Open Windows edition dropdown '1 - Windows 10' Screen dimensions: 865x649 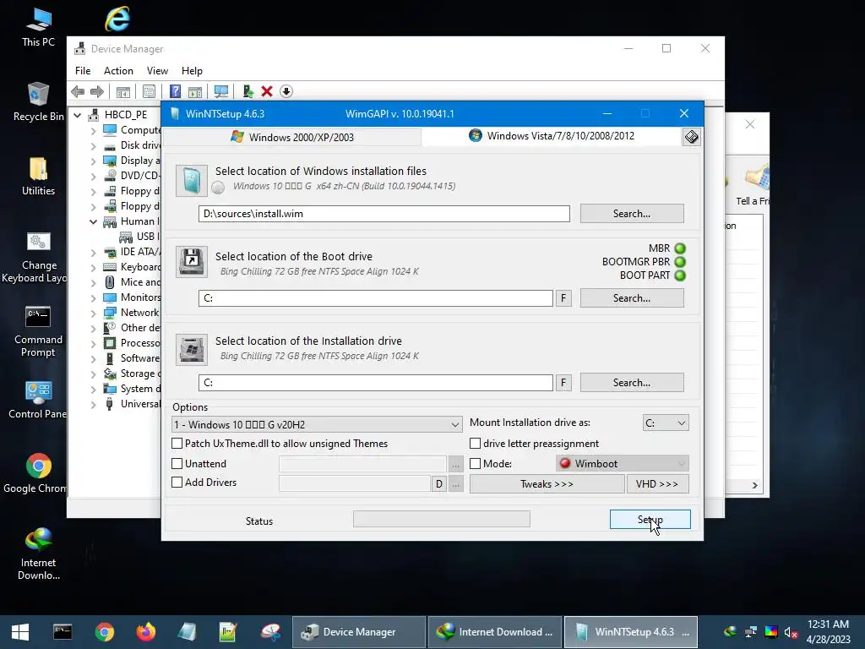(318, 424)
